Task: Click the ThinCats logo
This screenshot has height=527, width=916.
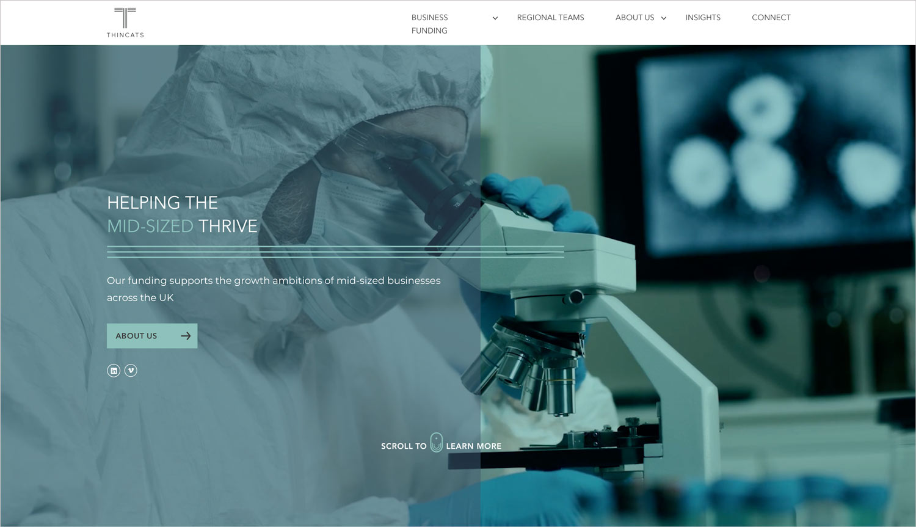Action: tap(125, 23)
